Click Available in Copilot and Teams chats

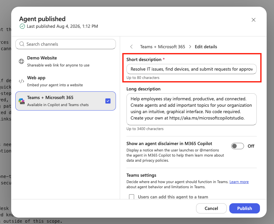pos(58,105)
